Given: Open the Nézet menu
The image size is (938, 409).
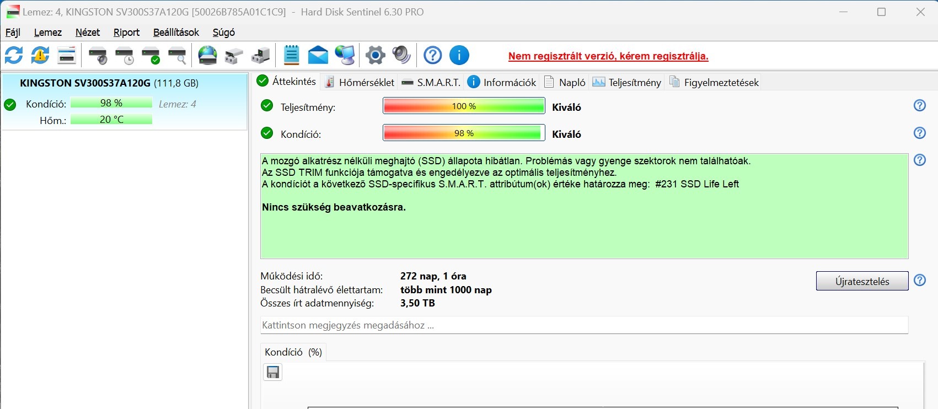Looking at the screenshot, I should coord(88,33).
